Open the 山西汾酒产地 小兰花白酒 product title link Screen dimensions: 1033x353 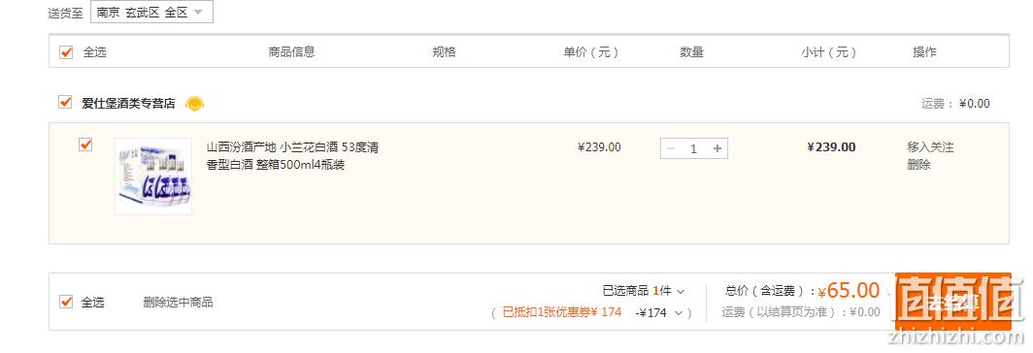click(292, 155)
